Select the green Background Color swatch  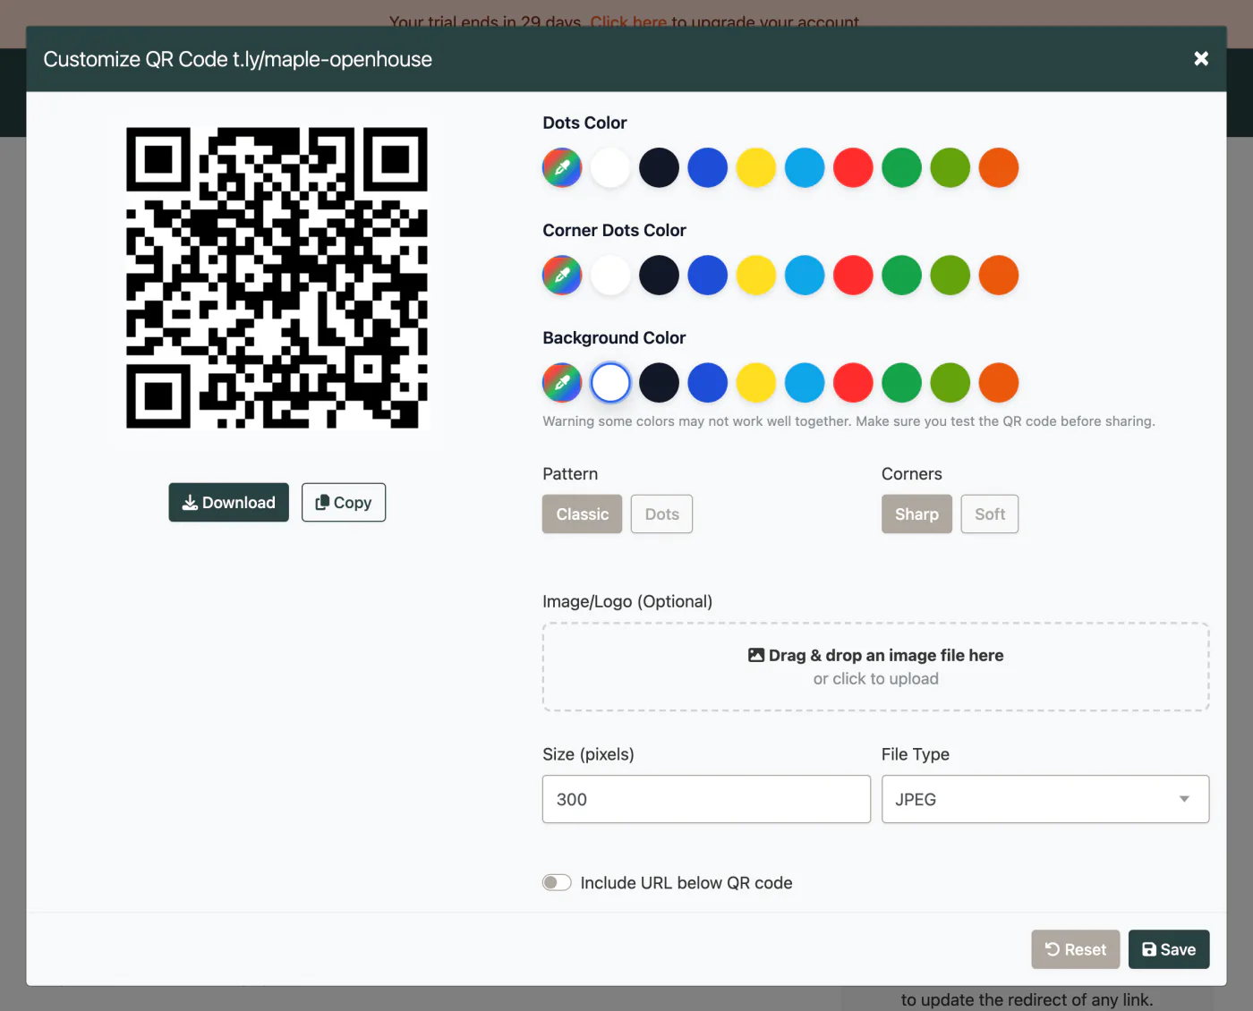pos(901,382)
